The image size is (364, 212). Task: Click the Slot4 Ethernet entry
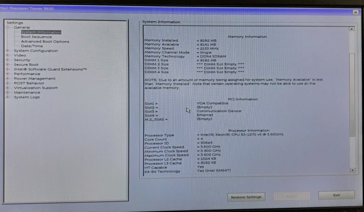click(x=205, y=115)
